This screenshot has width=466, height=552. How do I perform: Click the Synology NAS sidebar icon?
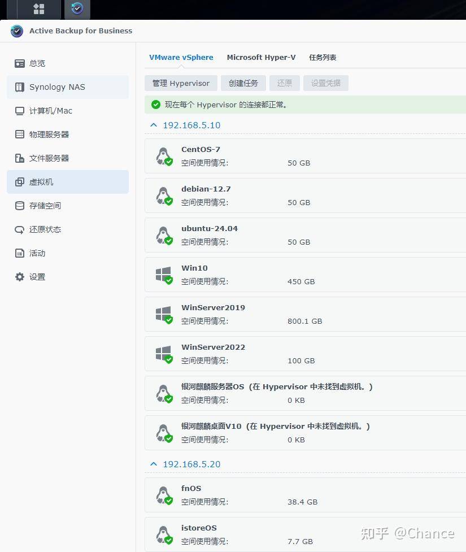(x=20, y=87)
